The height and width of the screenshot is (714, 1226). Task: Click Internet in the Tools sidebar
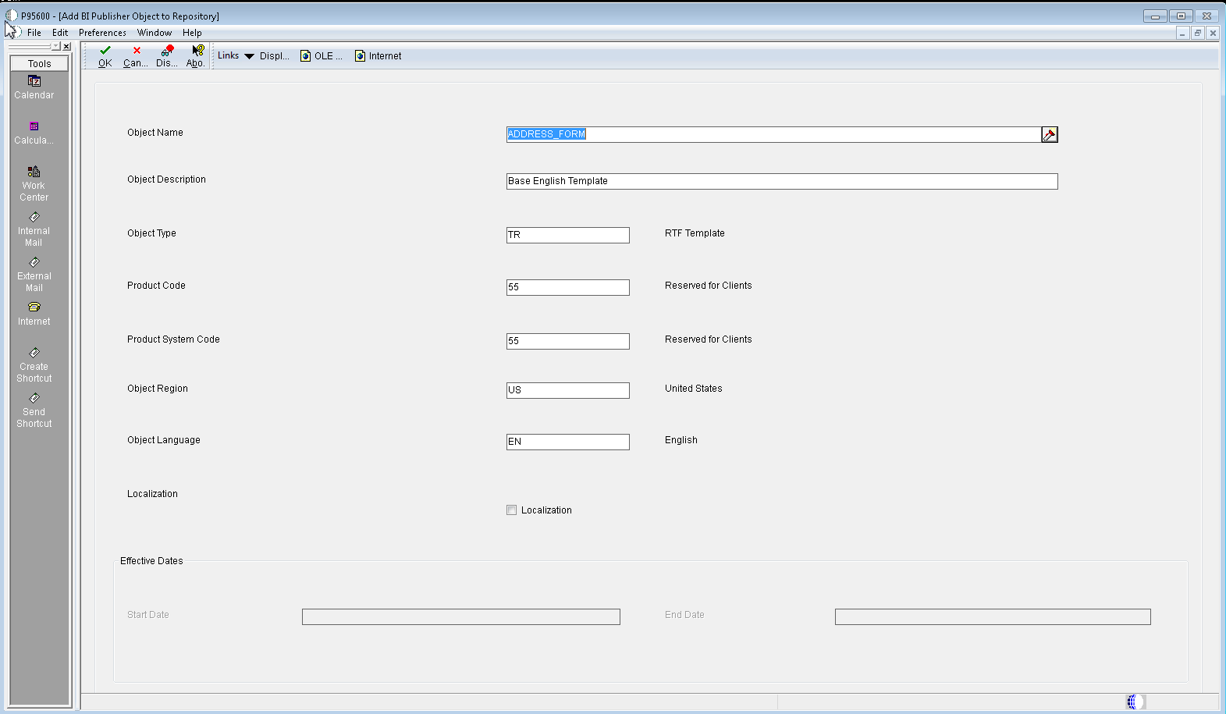(34, 314)
